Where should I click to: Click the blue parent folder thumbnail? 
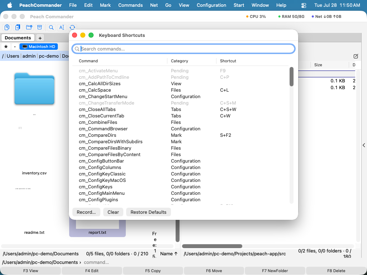[34, 89]
